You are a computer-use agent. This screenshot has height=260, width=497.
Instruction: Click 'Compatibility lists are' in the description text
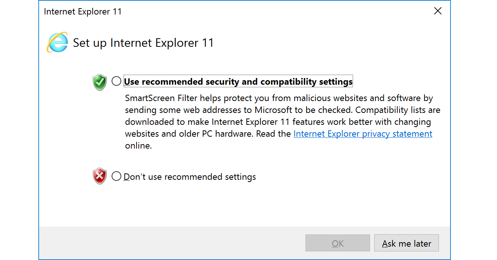tap(398, 110)
